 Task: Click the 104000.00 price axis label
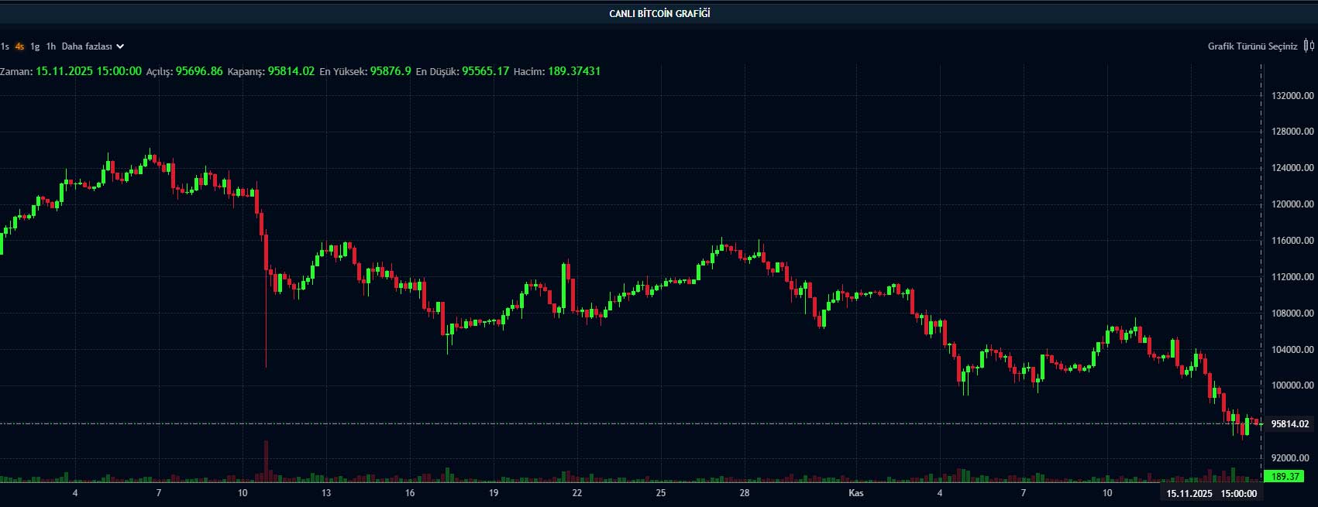(1292, 350)
